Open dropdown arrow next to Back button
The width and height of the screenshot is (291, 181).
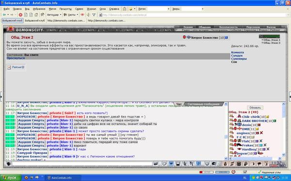[8, 15]
